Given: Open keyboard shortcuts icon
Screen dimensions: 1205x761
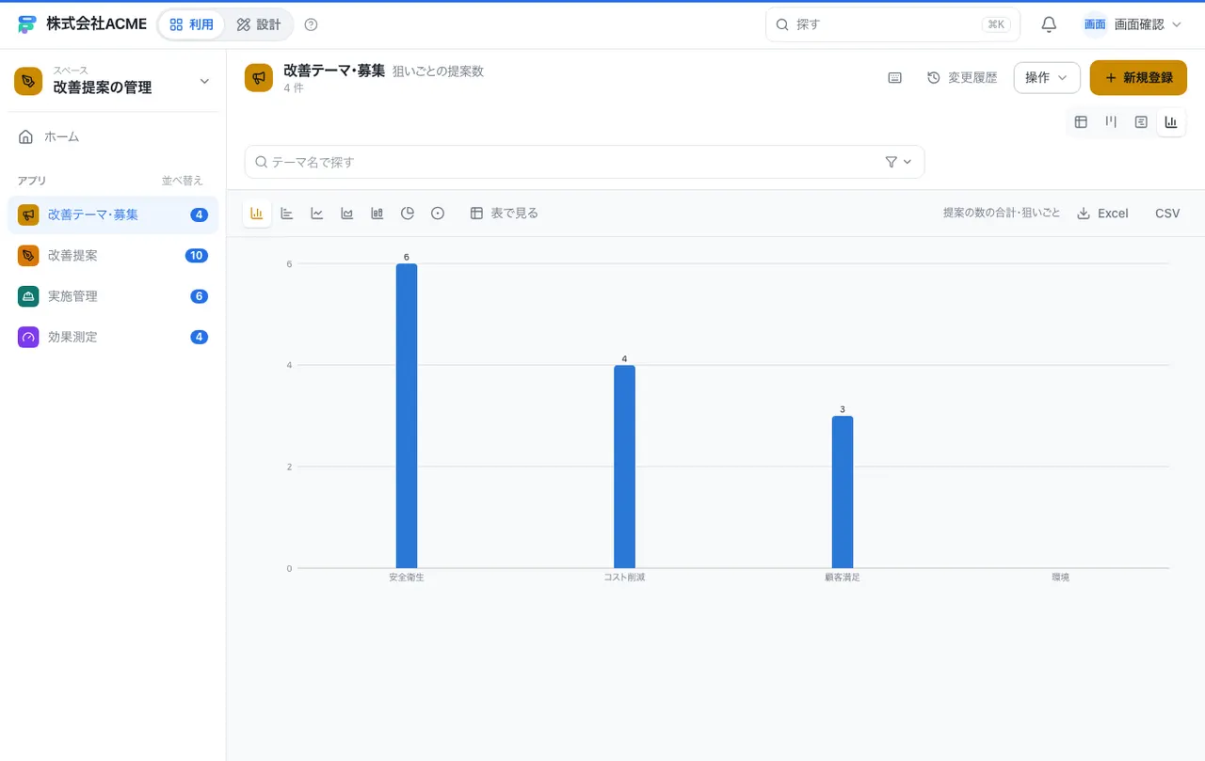Looking at the screenshot, I should click(x=895, y=78).
